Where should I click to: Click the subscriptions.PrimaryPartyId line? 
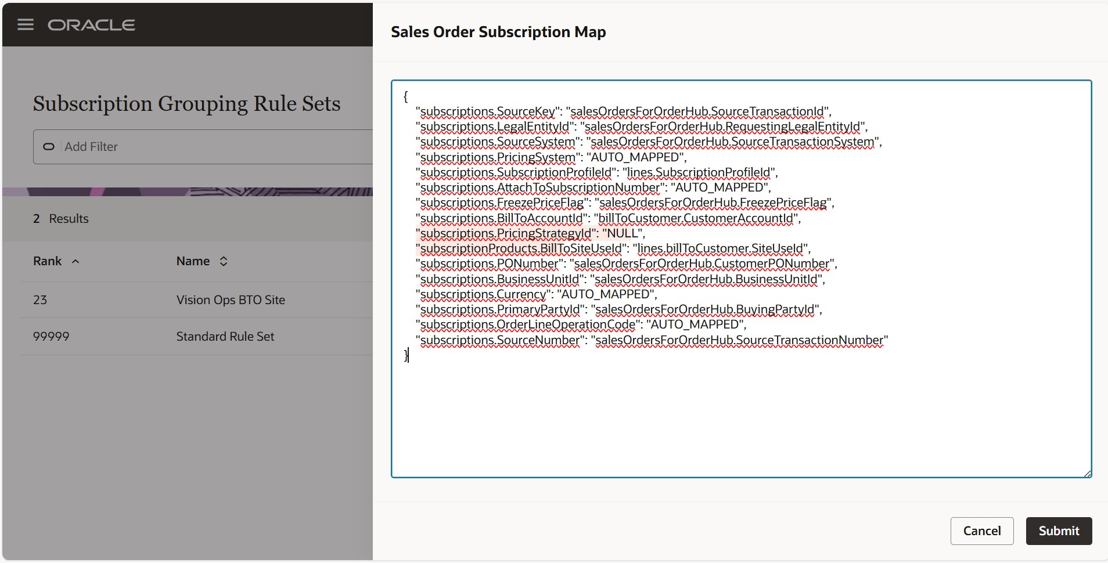point(619,309)
